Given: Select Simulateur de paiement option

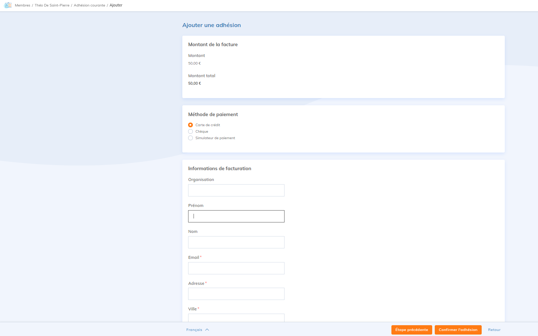Looking at the screenshot, I should coord(191,138).
